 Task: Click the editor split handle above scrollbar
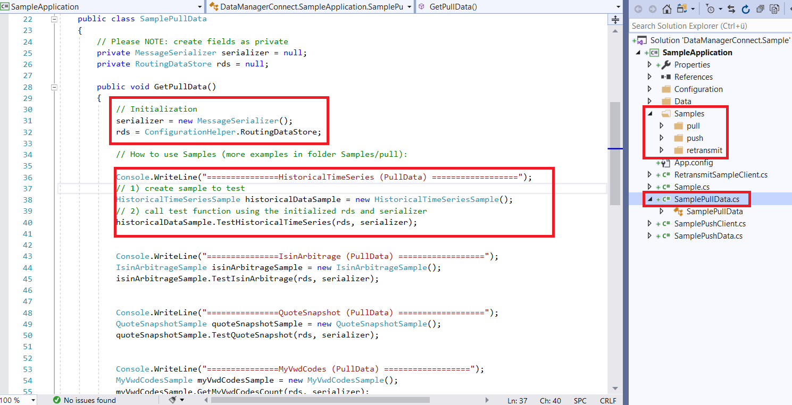[x=615, y=20]
